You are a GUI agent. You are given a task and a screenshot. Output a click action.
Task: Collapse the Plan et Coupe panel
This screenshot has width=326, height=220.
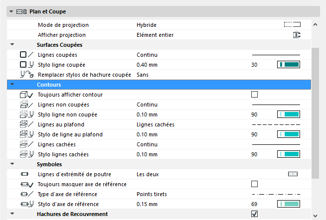(x=11, y=11)
